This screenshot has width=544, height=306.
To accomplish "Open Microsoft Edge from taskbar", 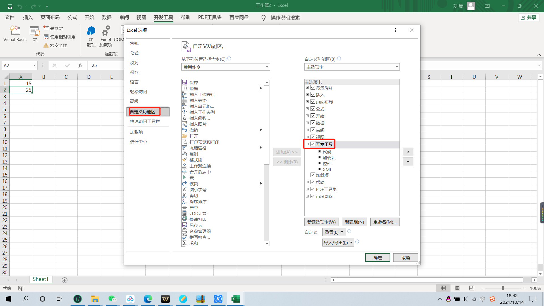I will coord(148,299).
